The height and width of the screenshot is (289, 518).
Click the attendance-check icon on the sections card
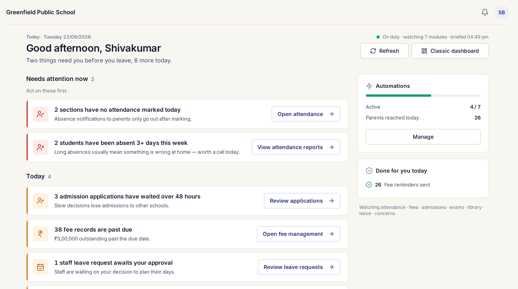40,114
